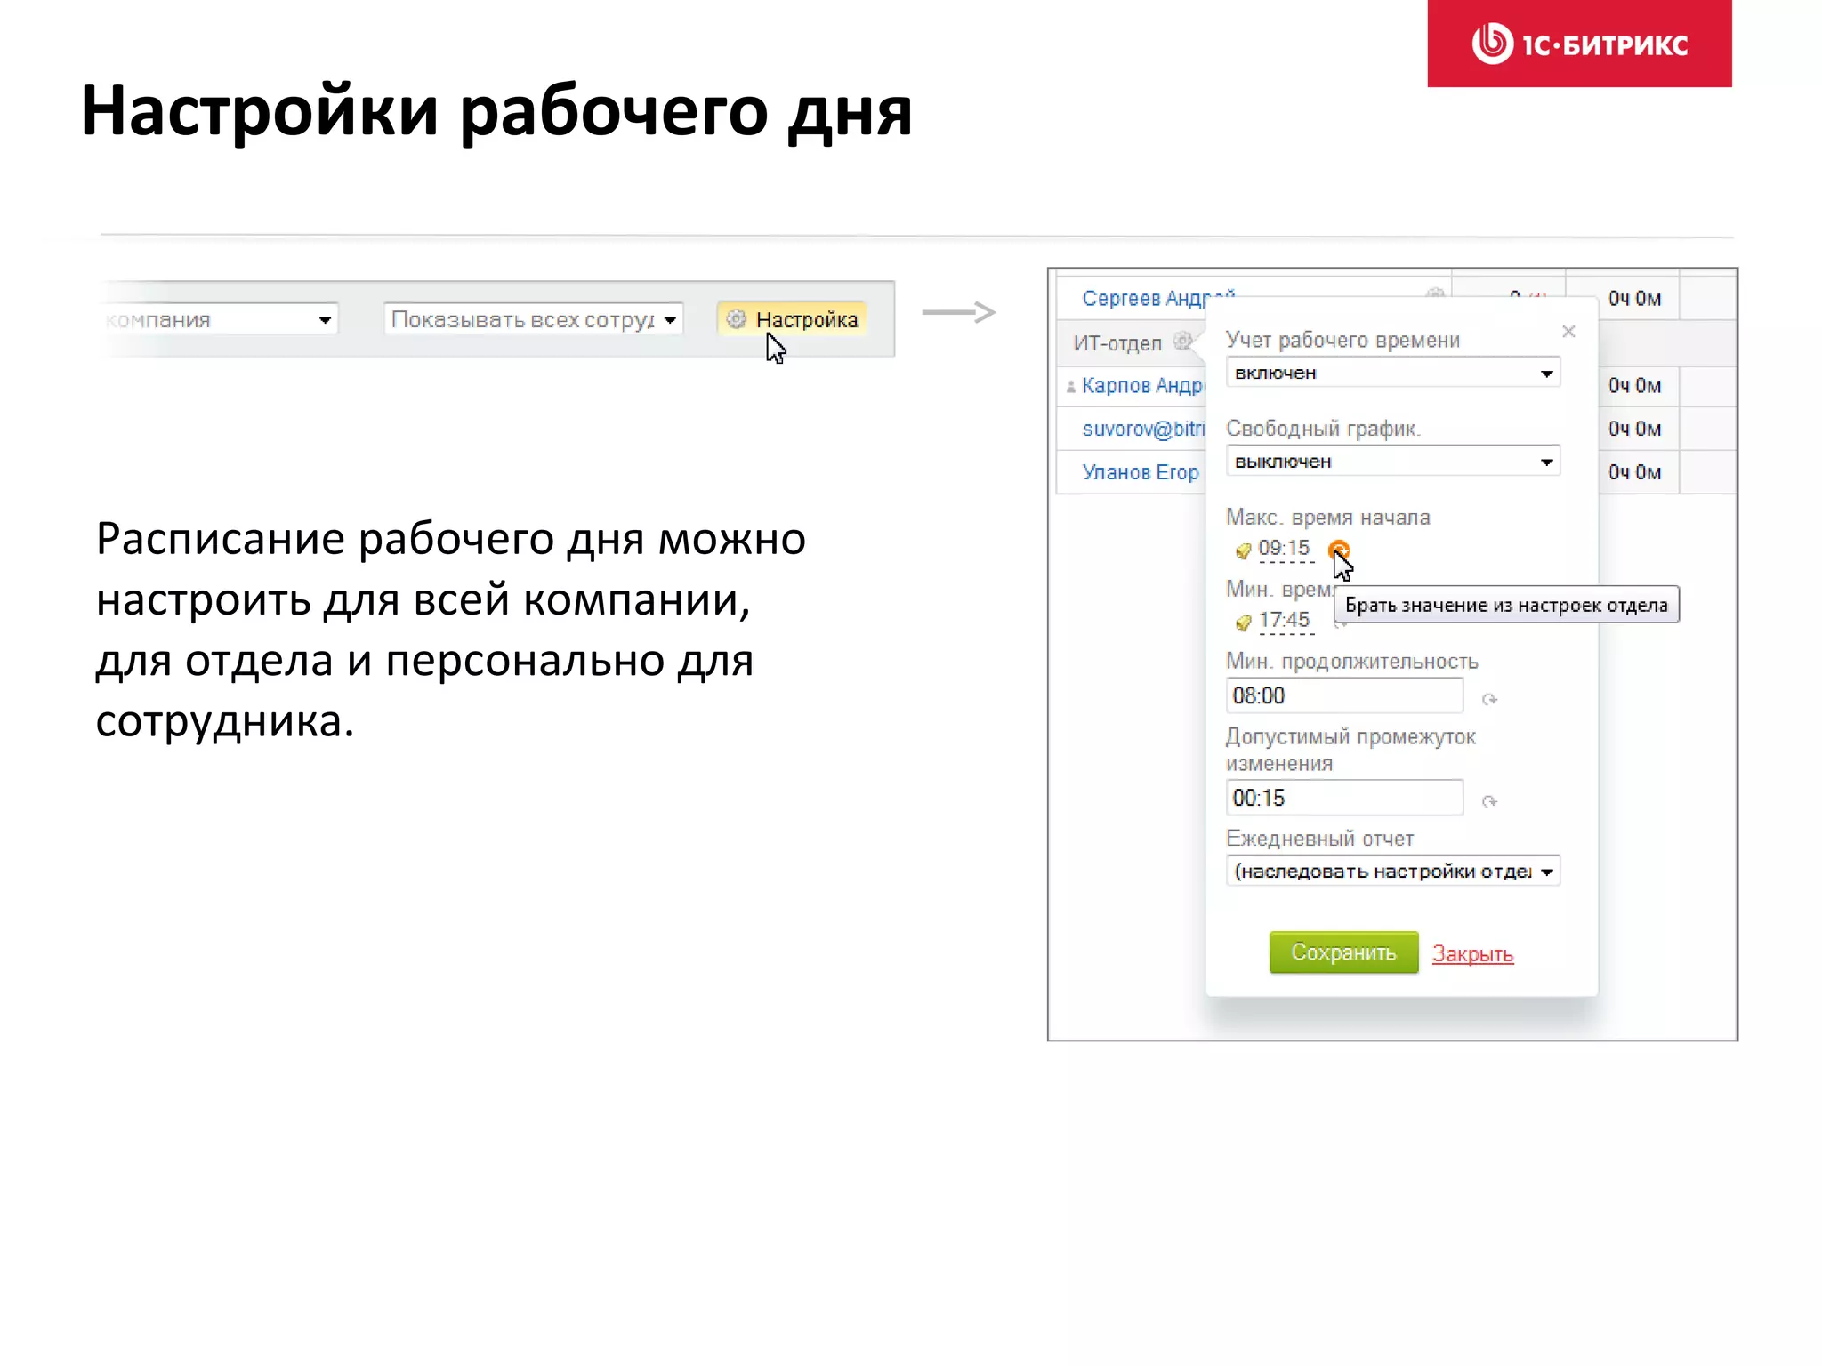
Task: Open Ежедневный отчет dropdown
Action: tap(1392, 872)
